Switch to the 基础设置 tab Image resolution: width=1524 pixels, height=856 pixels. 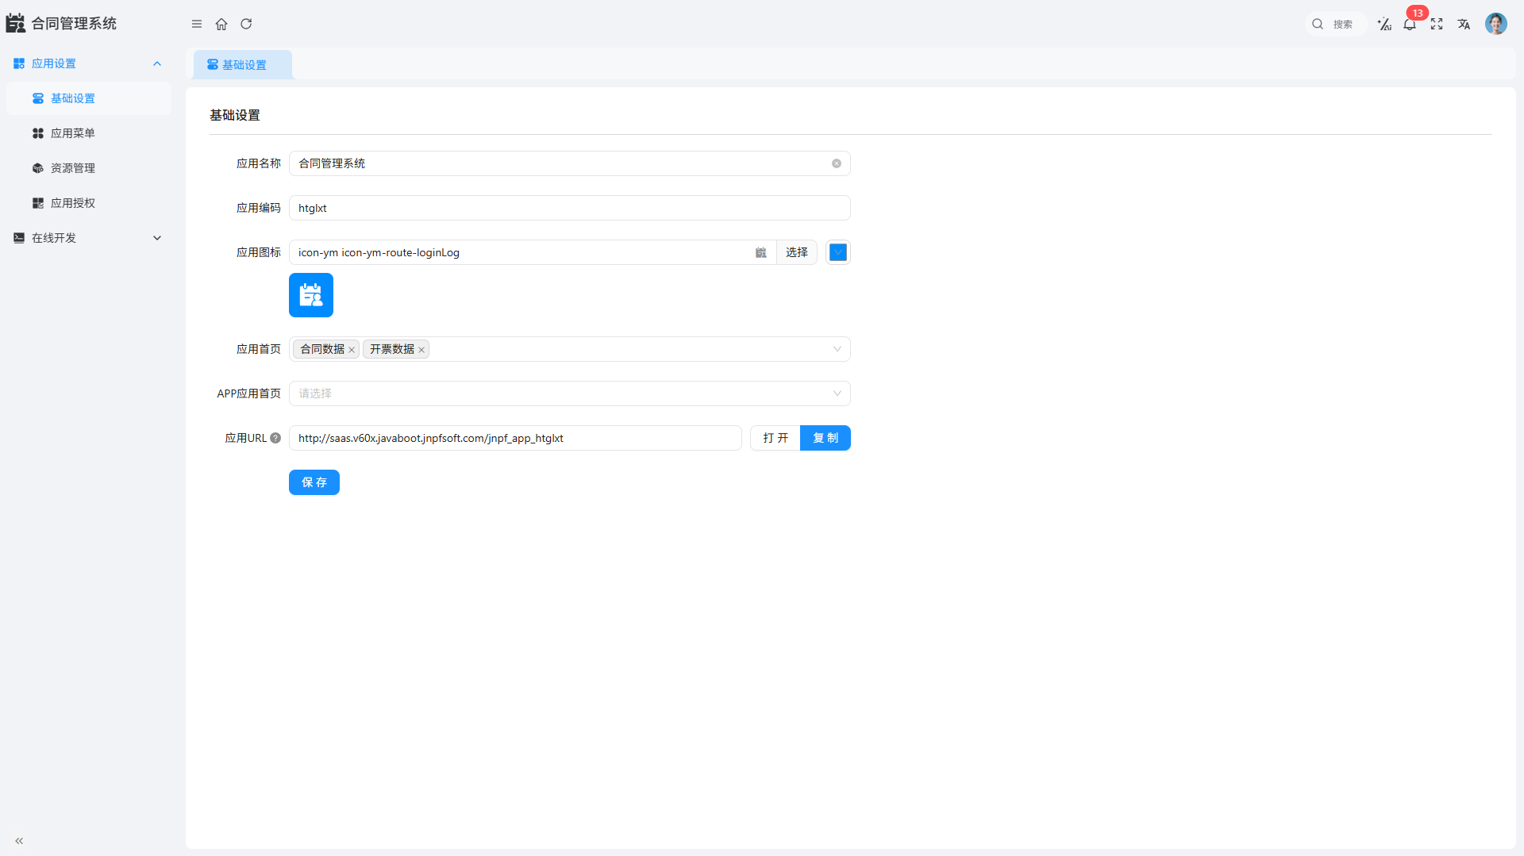pyautogui.click(x=243, y=65)
